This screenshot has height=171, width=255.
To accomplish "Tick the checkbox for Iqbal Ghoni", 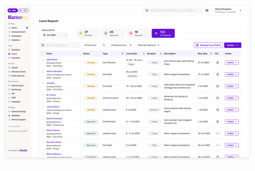I will (x=42, y=60).
